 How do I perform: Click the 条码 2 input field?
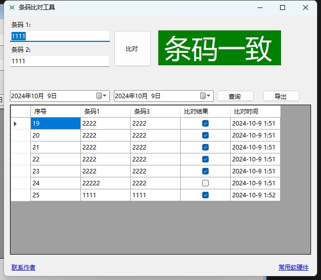(60, 61)
